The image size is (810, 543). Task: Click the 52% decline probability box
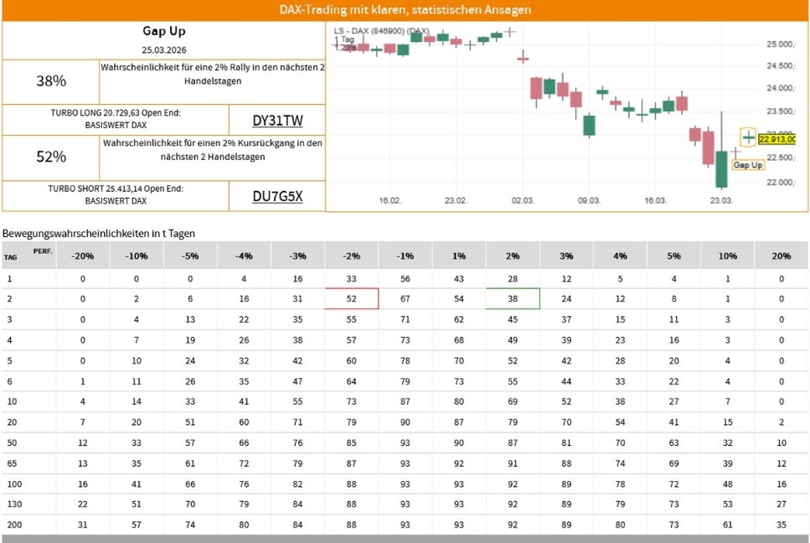[x=51, y=157]
